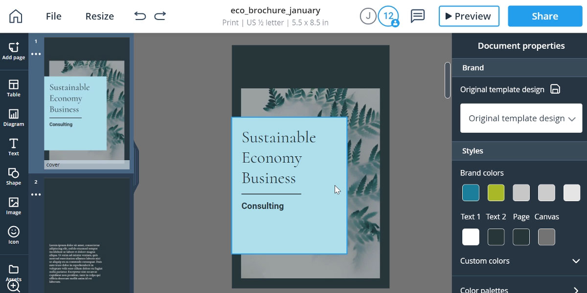
Task: Select the Shape tool
Action: [x=14, y=176]
